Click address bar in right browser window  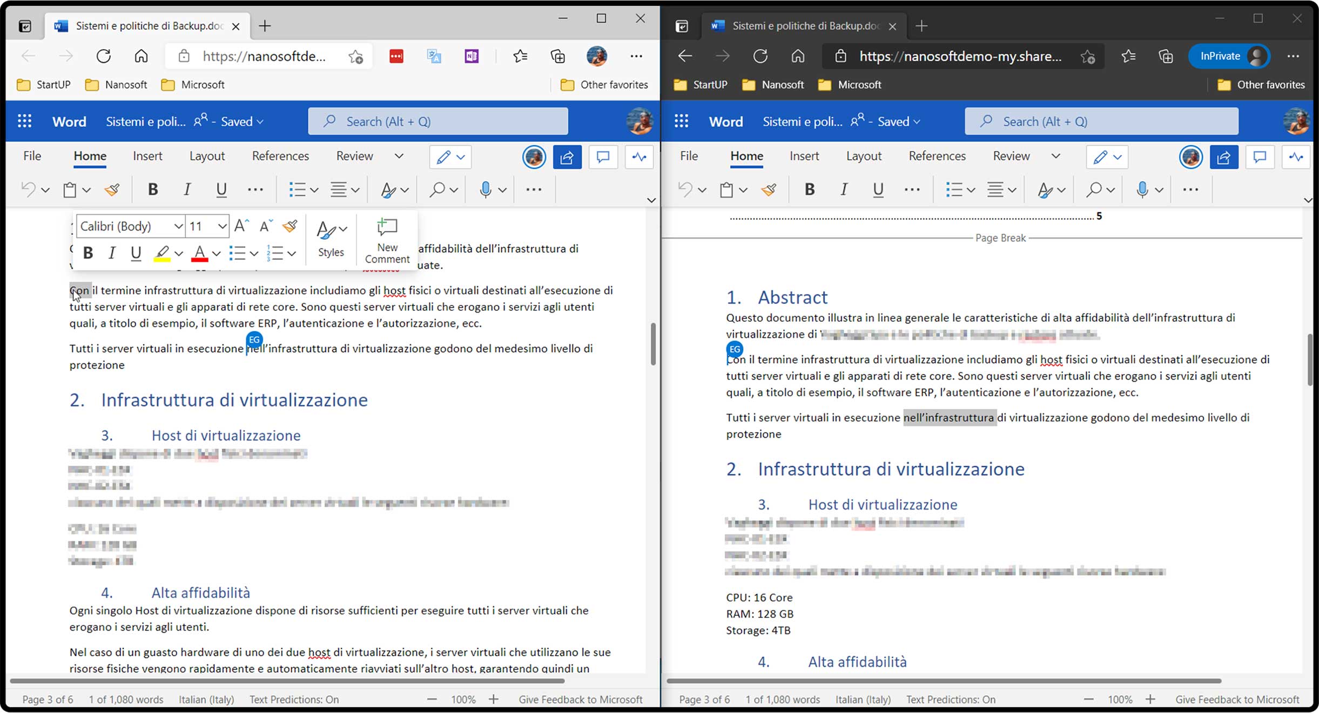[x=963, y=56]
